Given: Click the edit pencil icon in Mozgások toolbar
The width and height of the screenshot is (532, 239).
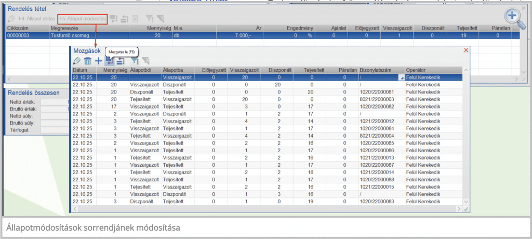Looking at the screenshot, I should tap(77, 61).
